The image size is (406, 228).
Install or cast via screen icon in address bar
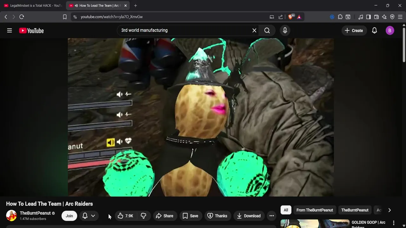272,17
